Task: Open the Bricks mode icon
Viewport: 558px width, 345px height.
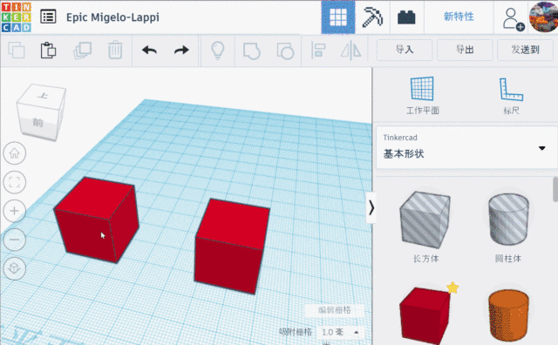Action: click(406, 17)
